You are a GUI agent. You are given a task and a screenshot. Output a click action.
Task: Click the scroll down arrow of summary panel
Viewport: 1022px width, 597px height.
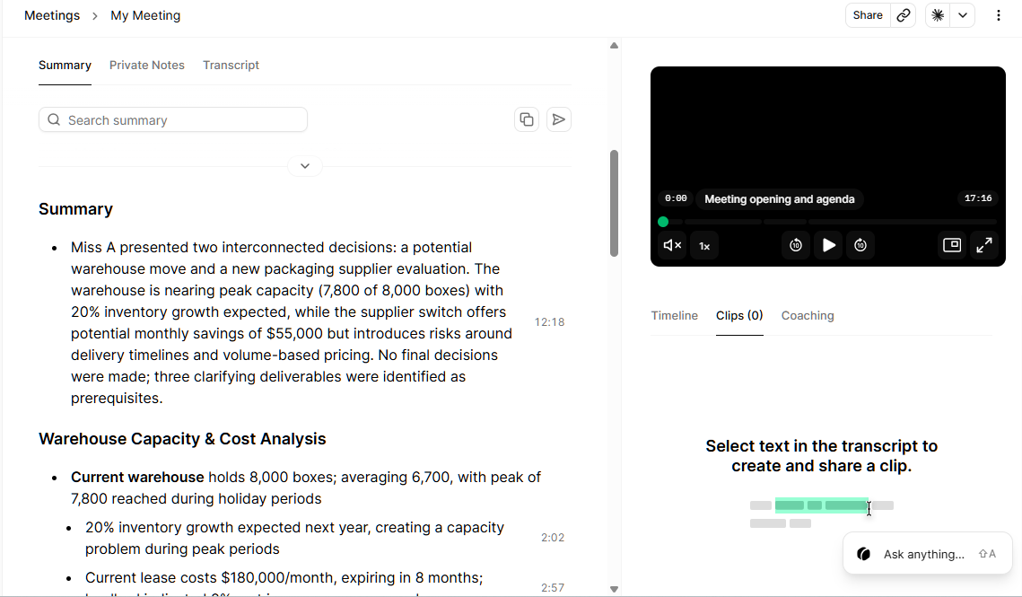(614, 589)
